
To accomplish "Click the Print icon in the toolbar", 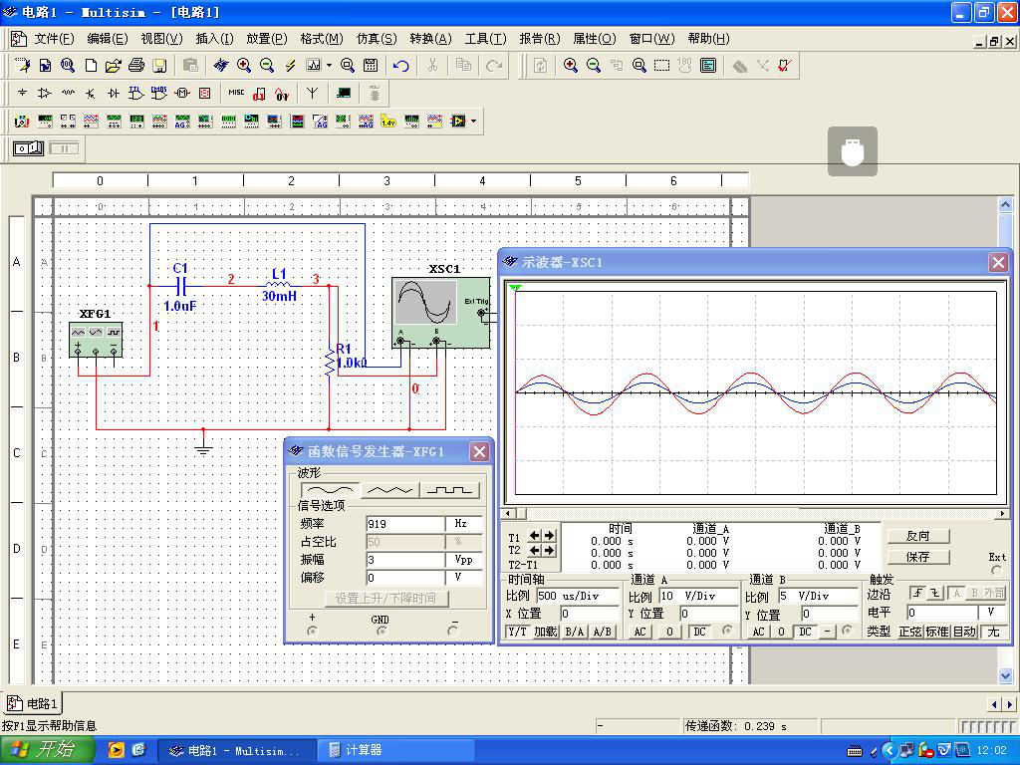I will (136, 66).
